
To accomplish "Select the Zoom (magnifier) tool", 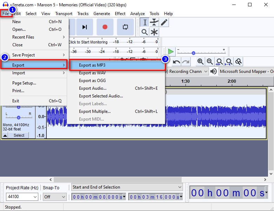I will click(x=145, y=32).
